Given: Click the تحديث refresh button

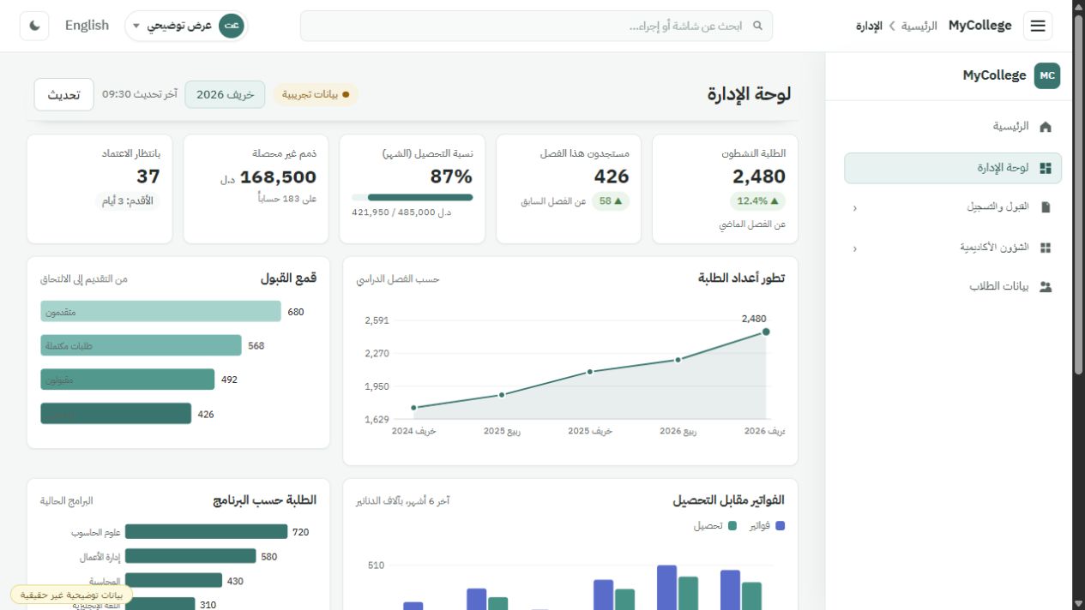Looking at the screenshot, I should (x=63, y=94).
